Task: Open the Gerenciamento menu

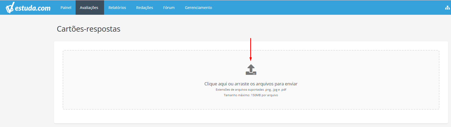Action: (198, 8)
